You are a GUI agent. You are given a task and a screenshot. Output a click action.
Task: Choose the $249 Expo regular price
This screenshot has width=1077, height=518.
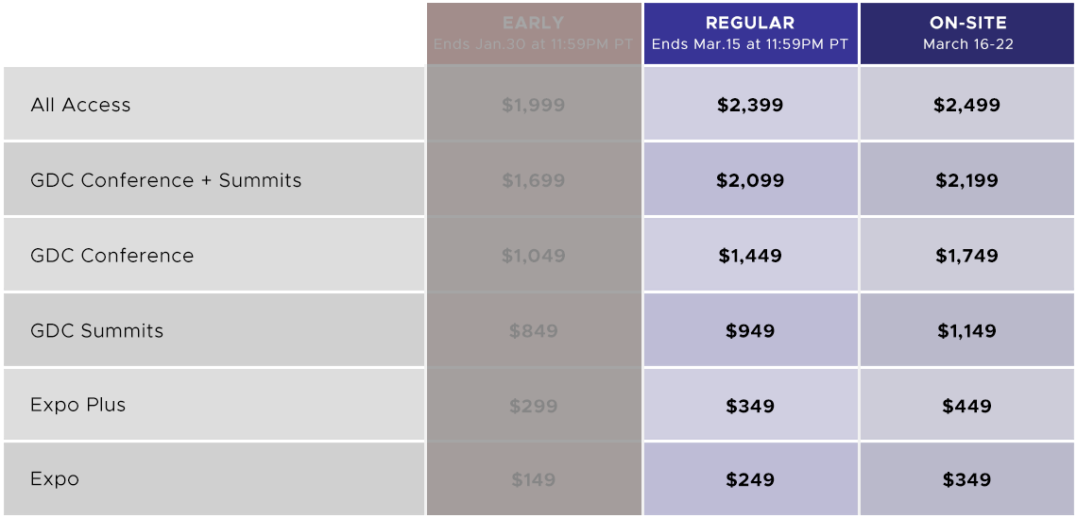point(751,479)
